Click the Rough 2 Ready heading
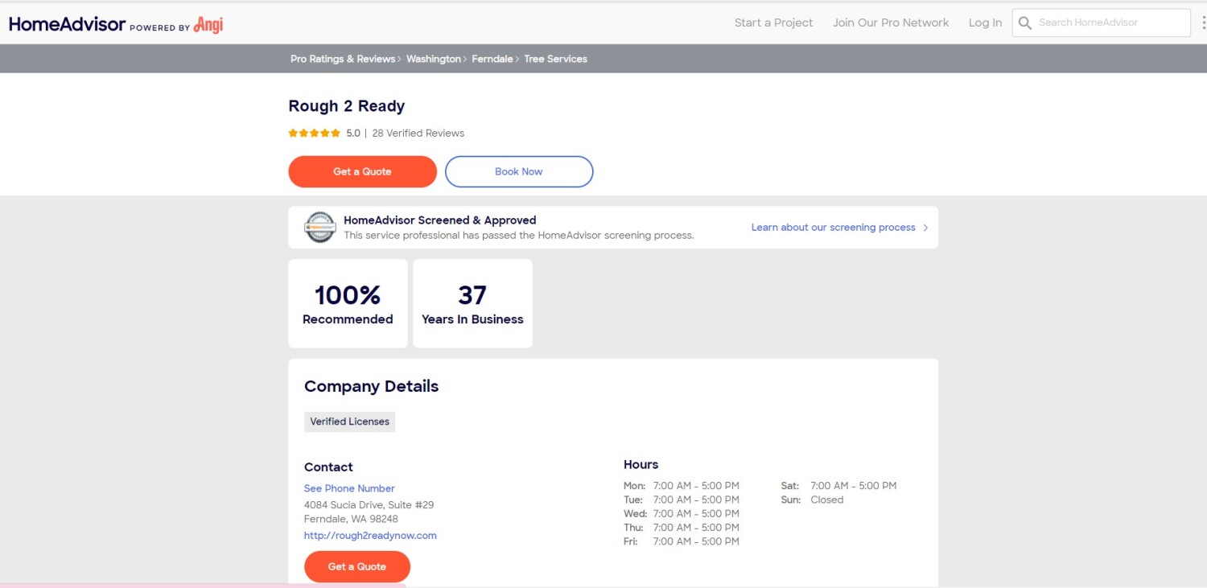 [347, 106]
